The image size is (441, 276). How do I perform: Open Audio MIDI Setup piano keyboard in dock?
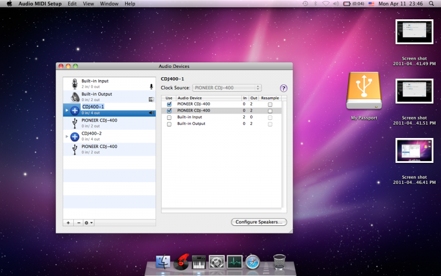point(198,262)
